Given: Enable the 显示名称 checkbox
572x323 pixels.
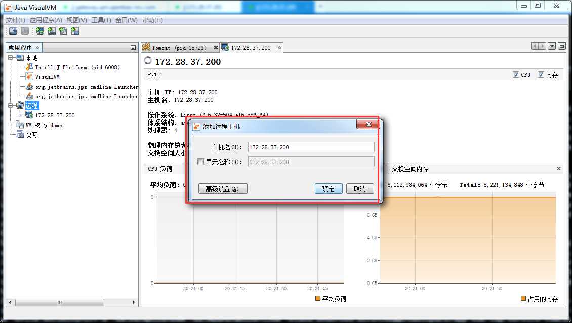Looking at the screenshot, I should tap(200, 161).
